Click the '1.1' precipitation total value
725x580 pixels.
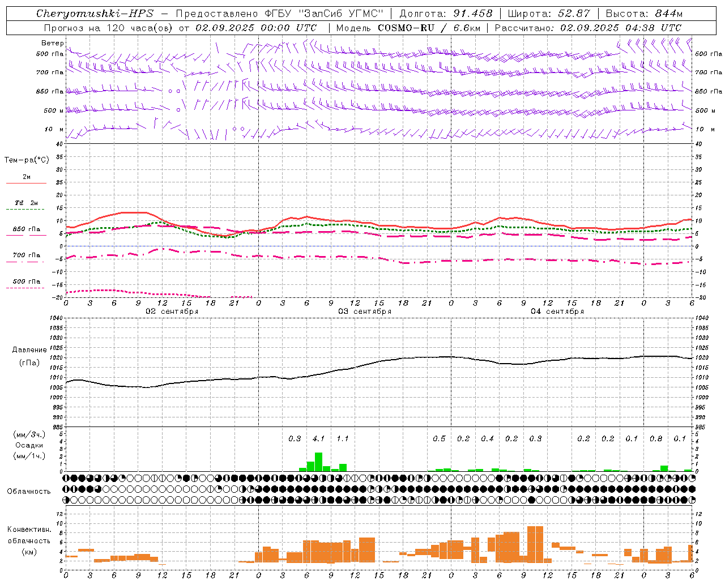coord(343,439)
